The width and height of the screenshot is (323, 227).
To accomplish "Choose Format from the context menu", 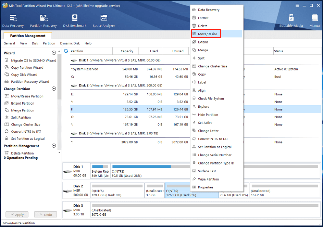I will coord(216,18).
